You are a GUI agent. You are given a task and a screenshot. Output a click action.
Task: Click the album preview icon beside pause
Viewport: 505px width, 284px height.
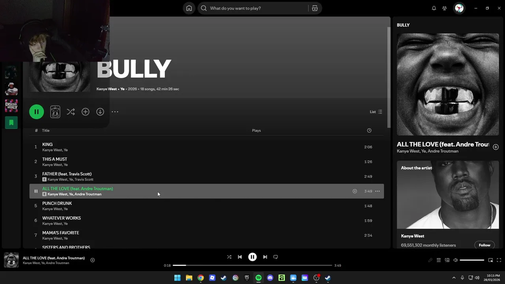(x=55, y=112)
